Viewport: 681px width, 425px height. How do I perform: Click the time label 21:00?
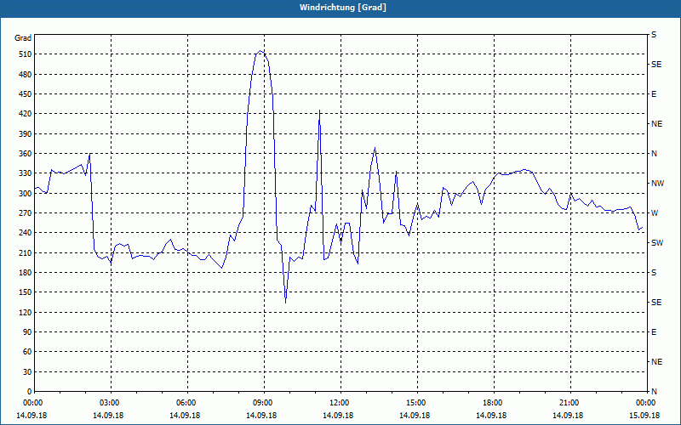[x=568, y=403]
